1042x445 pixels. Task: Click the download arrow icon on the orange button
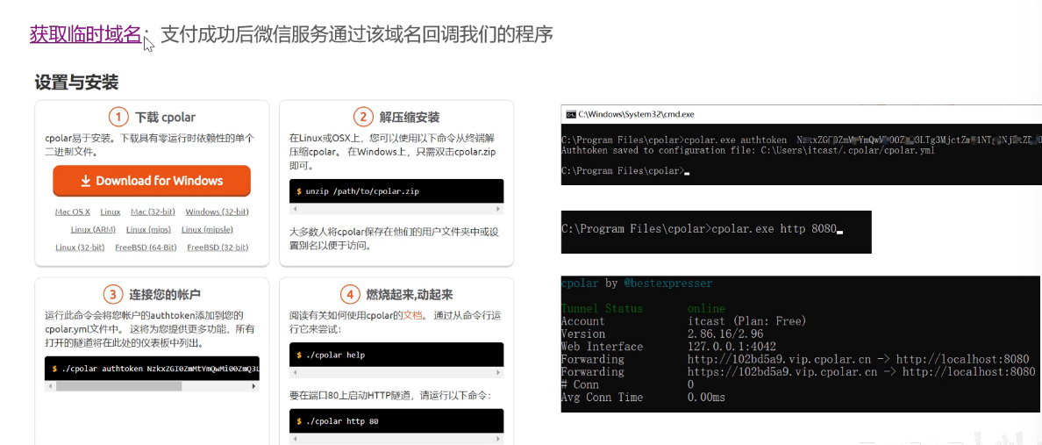coord(86,181)
